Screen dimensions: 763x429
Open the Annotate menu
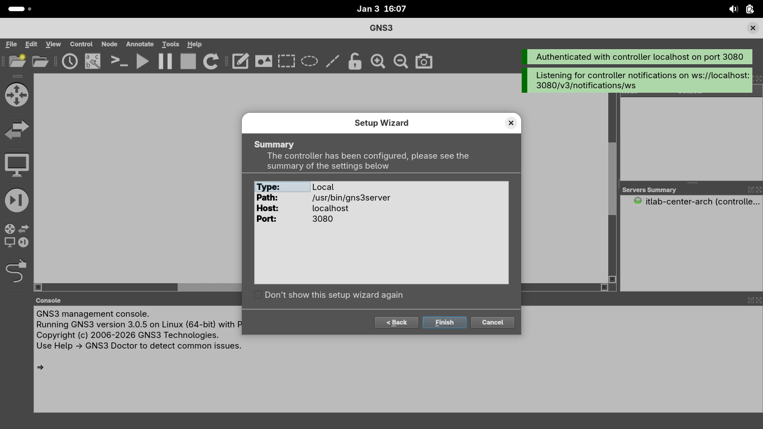140,44
